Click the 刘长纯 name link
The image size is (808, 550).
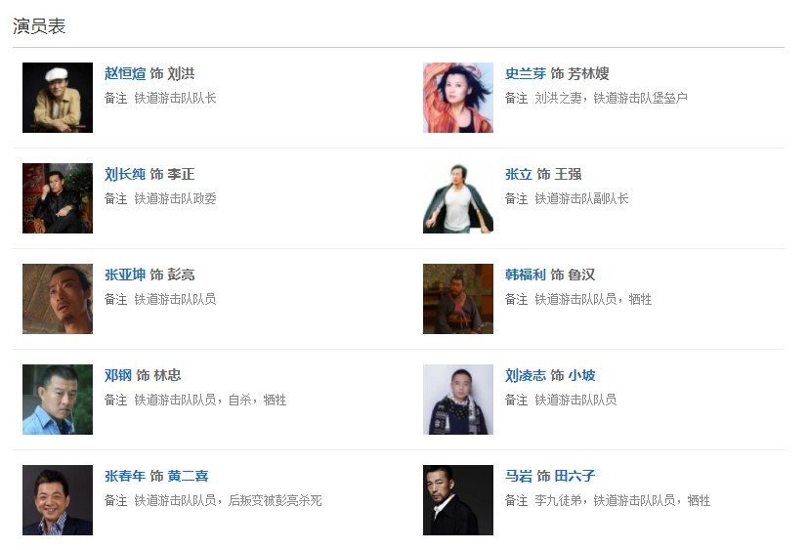[x=125, y=174]
